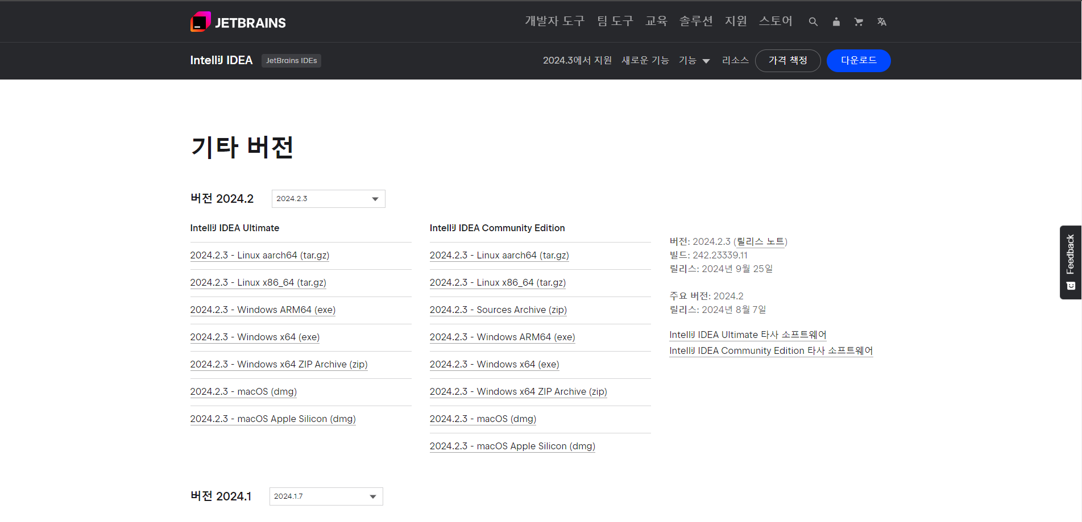Open the language selector icon
Image resolution: width=1082 pixels, height=522 pixels.
(881, 22)
